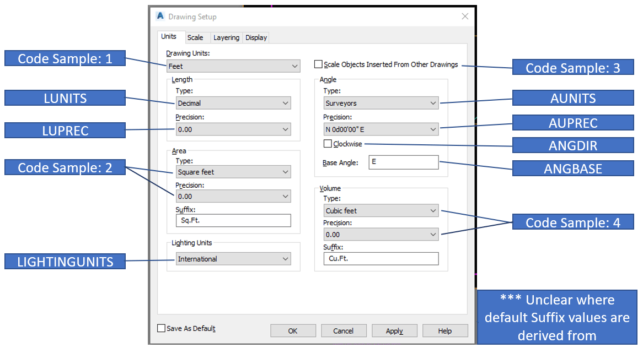Image resolution: width=643 pixels, height=348 pixels.
Task: Click the OK button
Action: (293, 330)
